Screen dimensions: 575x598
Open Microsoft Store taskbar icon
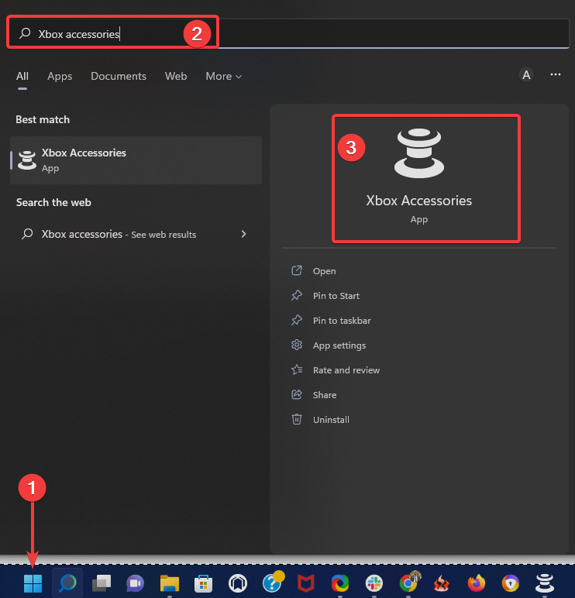click(203, 583)
